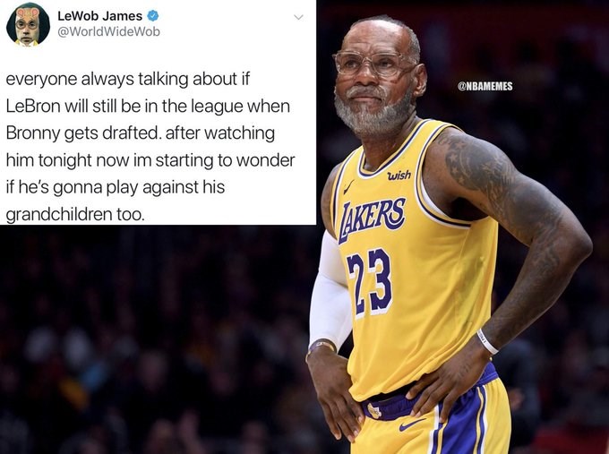
Task: Click the blue verified badge
Action: [152, 16]
